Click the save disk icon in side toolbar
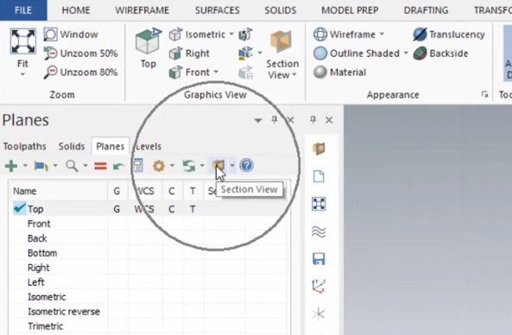512x335 pixels. [x=319, y=259]
